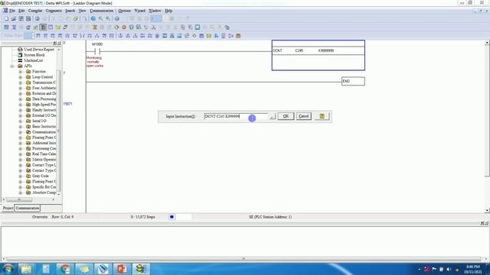
Task: Close the left project panel
Action: tap(59, 43)
